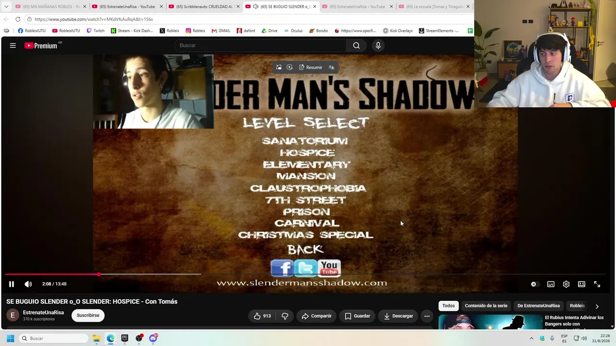Start voice search with the microphone
The height and width of the screenshot is (346, 616).
378,45
